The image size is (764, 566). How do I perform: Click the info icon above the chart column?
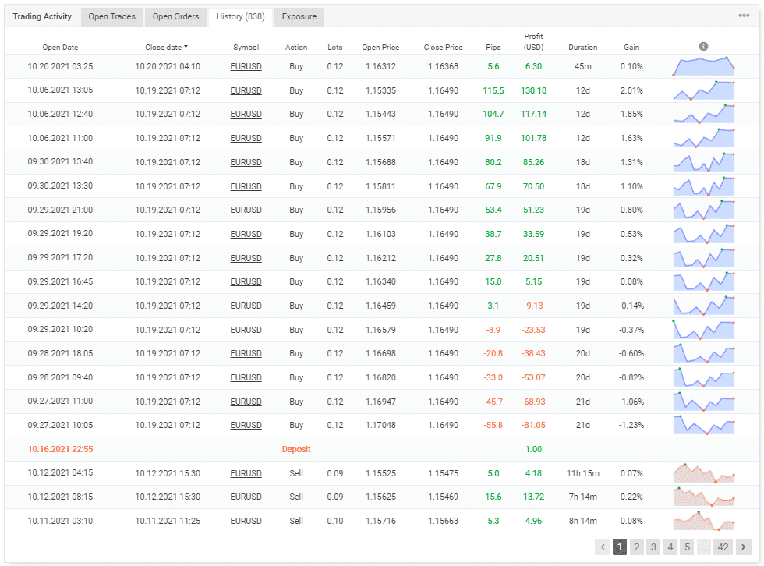(x=703, y=45)
